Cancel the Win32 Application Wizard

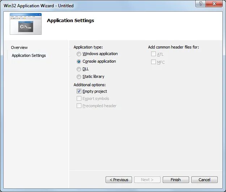tap(204, 180)
